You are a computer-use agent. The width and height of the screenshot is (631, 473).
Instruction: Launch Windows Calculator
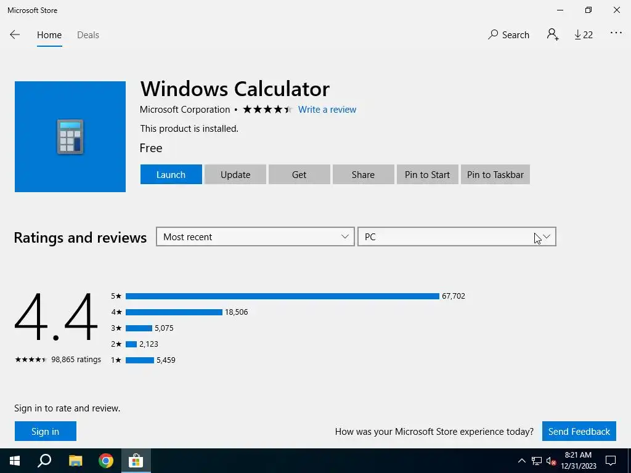click(171, 174)
